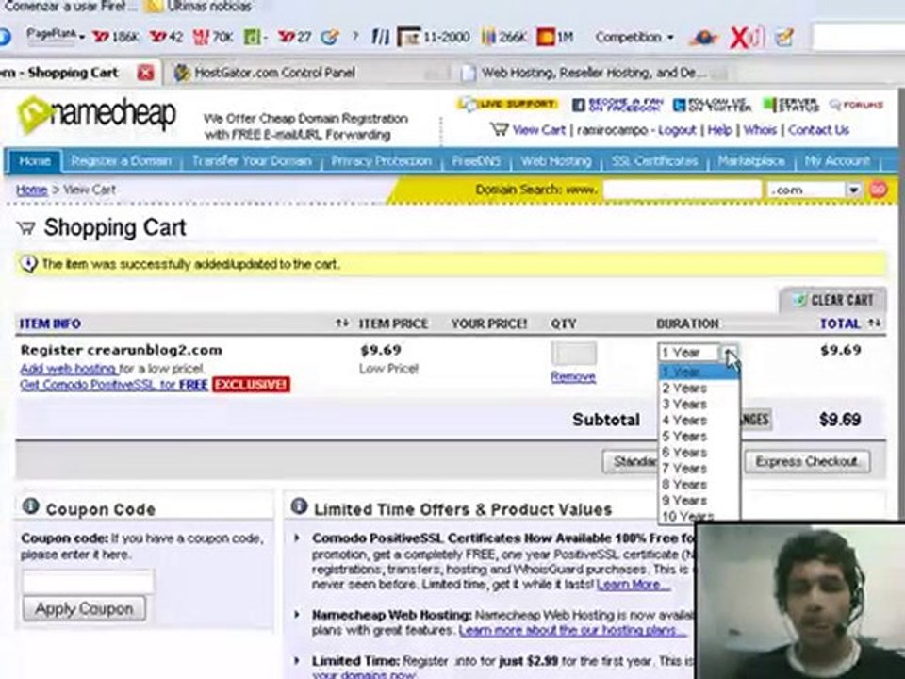The image size is (905, 679).
Task: Open Register a Domain menu
Action: coord(122,161)
